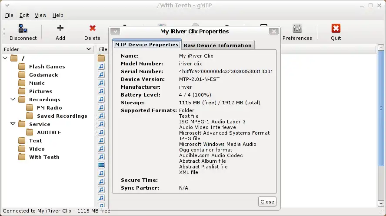
Task: Click 'Audible.com Audio Codec' format entry
Action: 211,155
